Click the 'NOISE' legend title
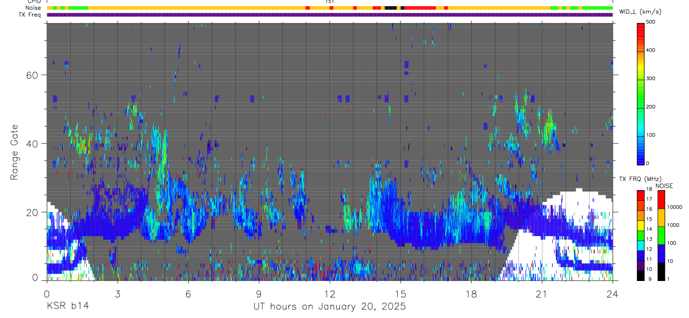 [x=664, y=186]
